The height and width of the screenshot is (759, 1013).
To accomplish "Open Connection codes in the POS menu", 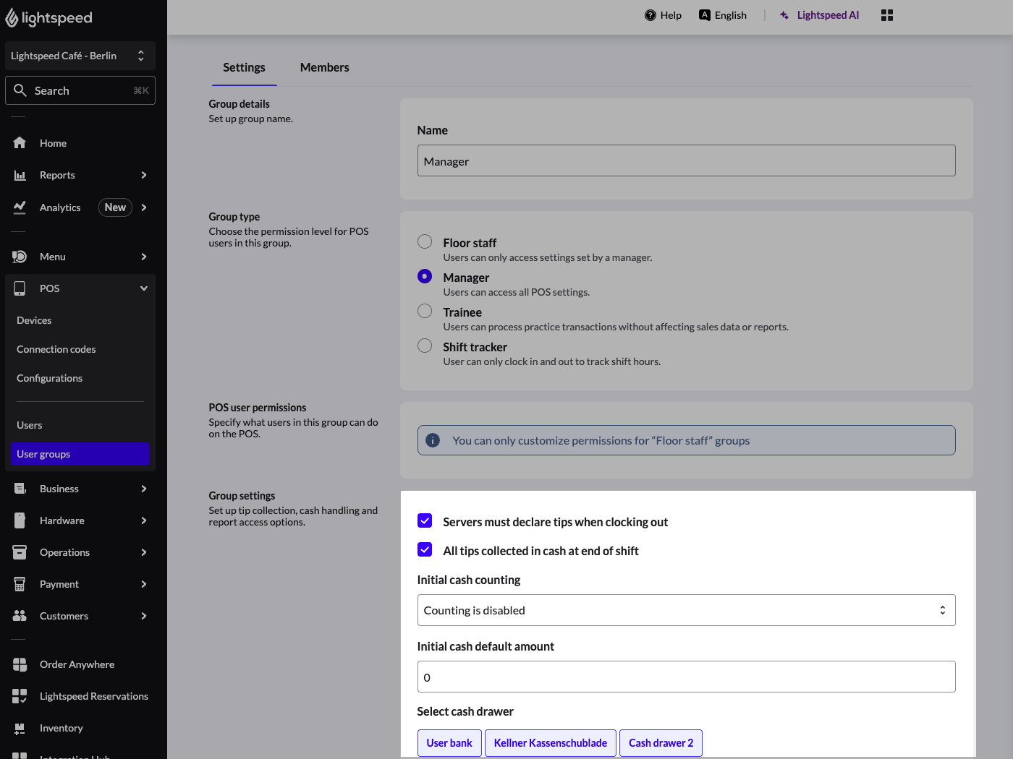I will pos(56,349).
